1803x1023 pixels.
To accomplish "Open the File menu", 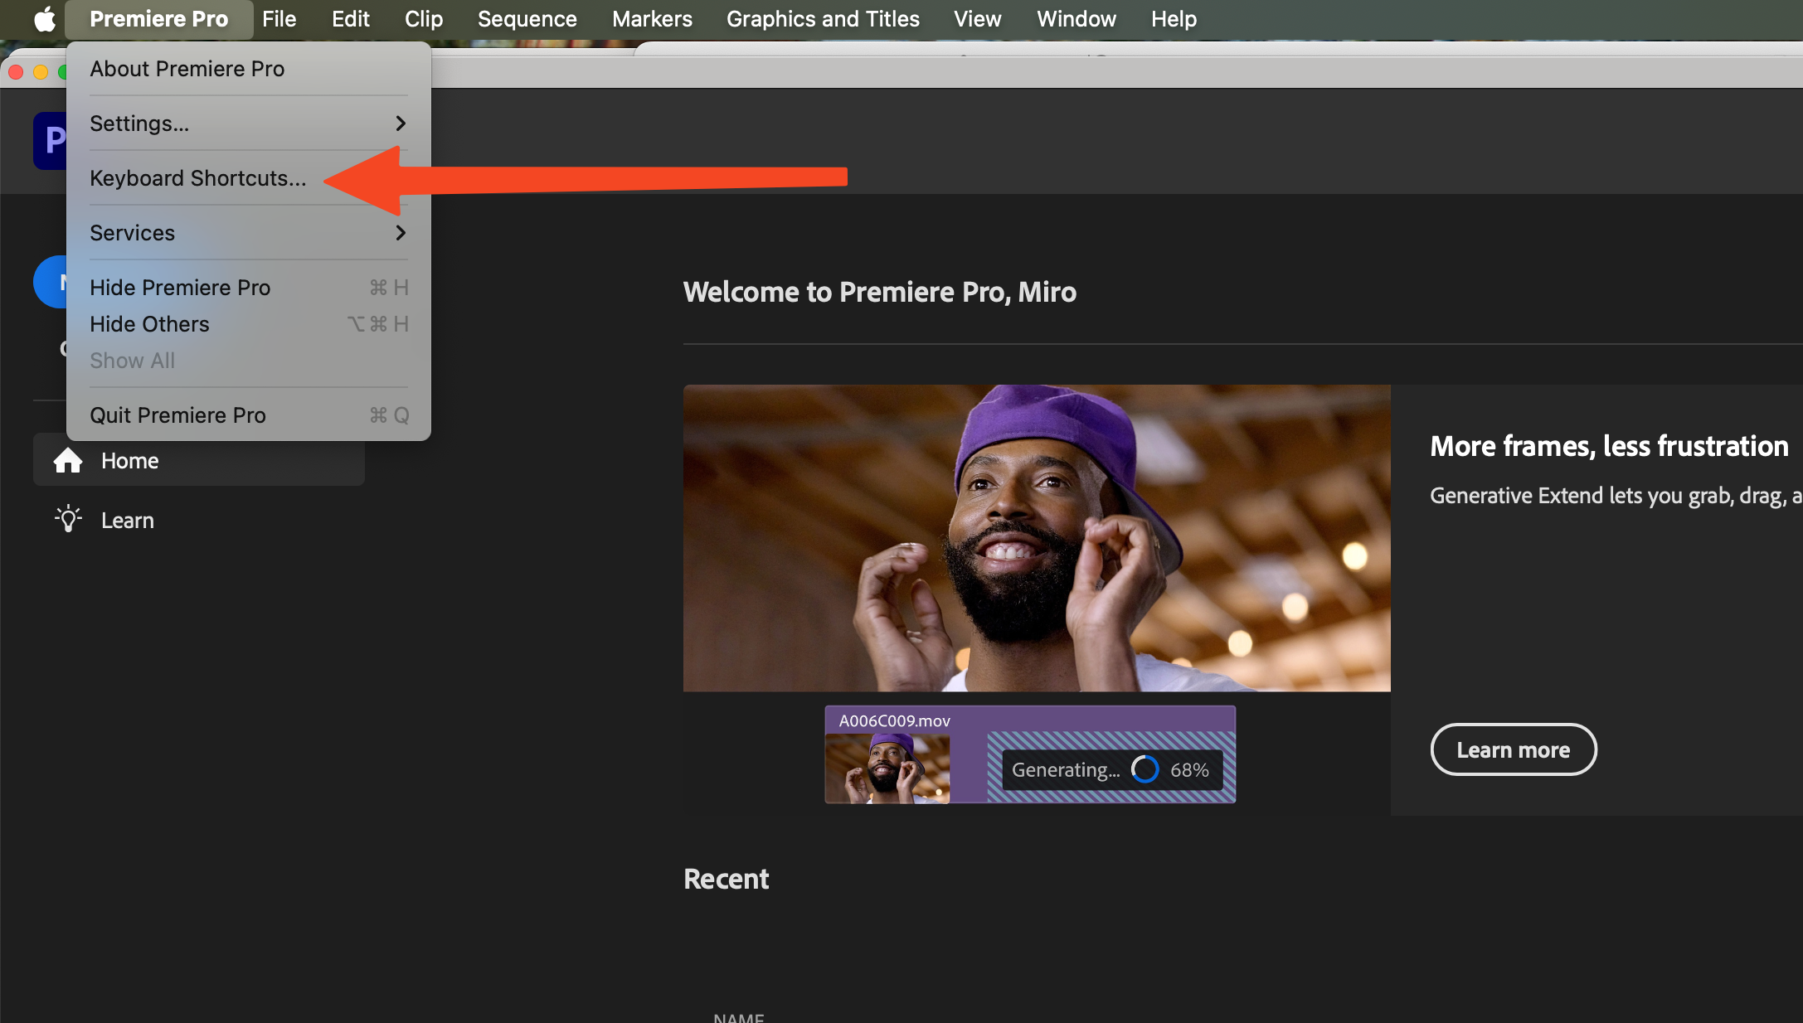I will (x=279, y=19).
